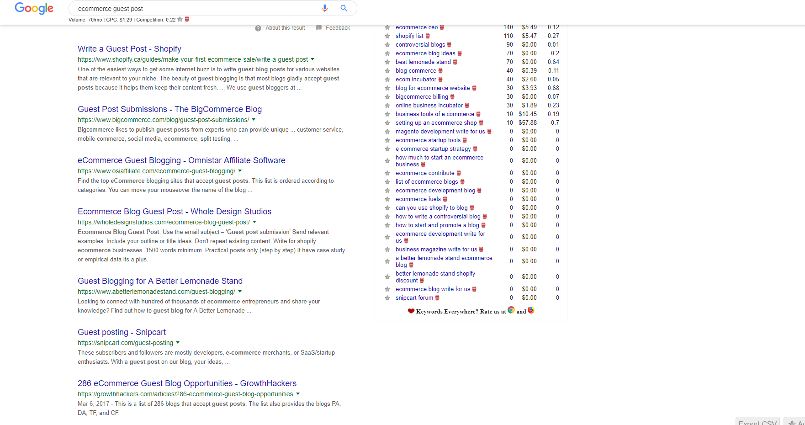The image size is (805, 425).
Task: Open 'Ecommerce Blog Guest Post - Whole Design Studios'
Action: (175, 212)
